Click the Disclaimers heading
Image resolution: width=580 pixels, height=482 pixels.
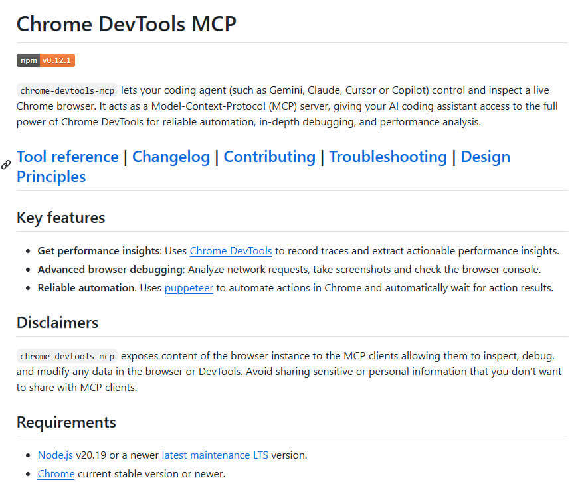point(57,322)
